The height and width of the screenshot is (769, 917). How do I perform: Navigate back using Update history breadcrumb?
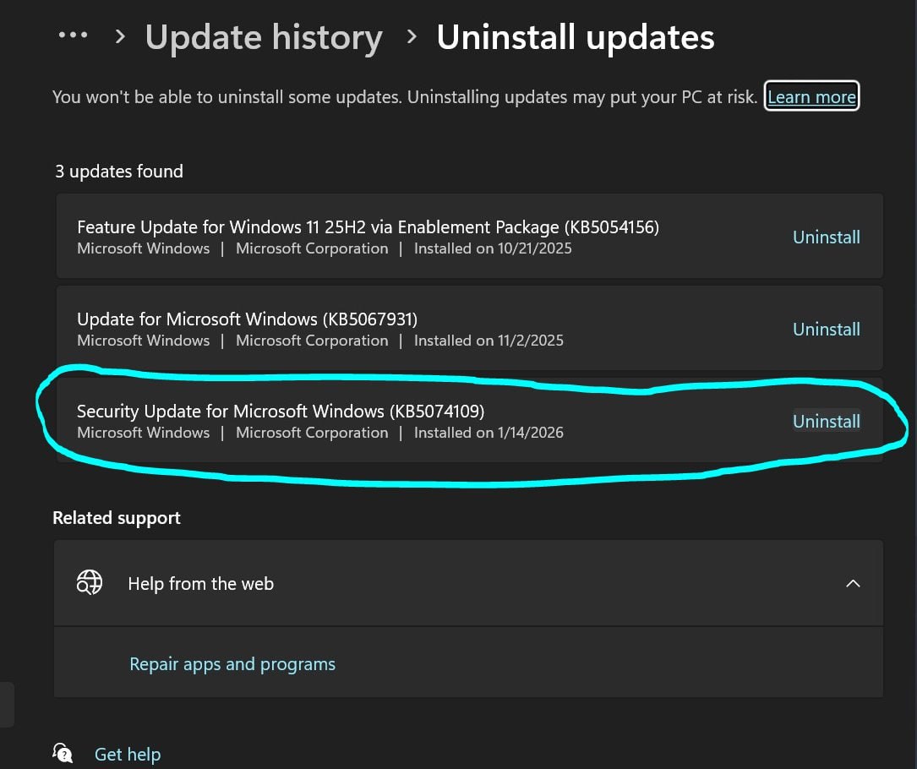263,36
